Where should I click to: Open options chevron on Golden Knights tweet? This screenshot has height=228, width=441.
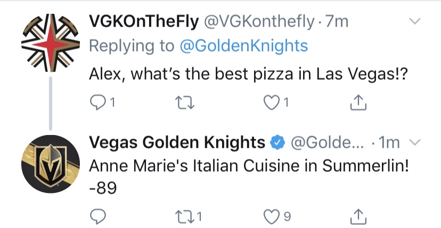(x=414, y=142)
